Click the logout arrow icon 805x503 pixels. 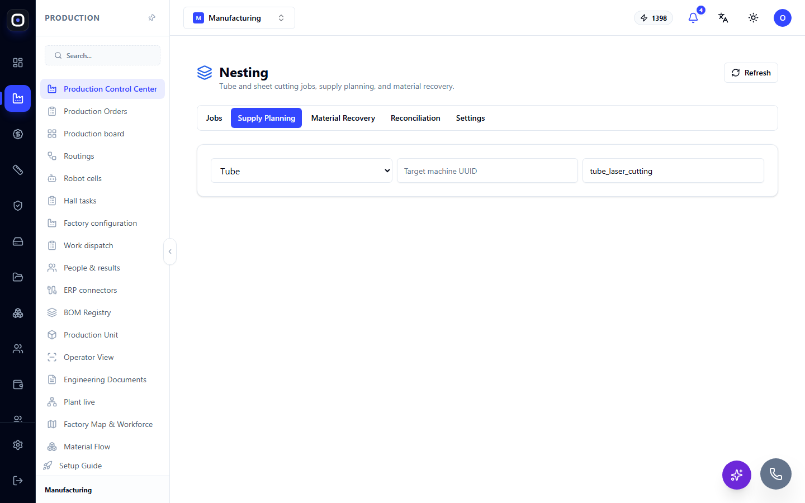click(x=18, y=481)
